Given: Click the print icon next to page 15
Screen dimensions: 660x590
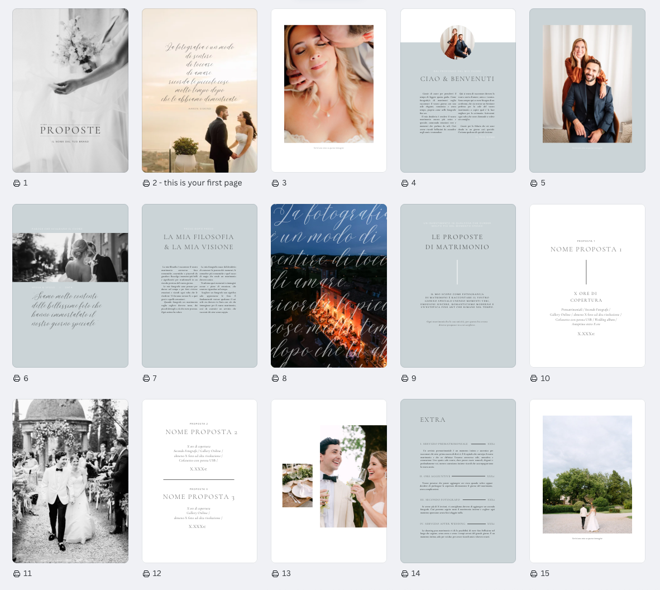Looking at the screenshot, I should point(534,574).
